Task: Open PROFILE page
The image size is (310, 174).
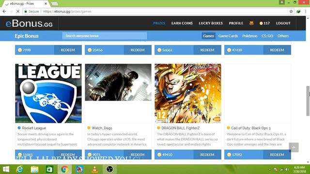Action: pos(236,23)
